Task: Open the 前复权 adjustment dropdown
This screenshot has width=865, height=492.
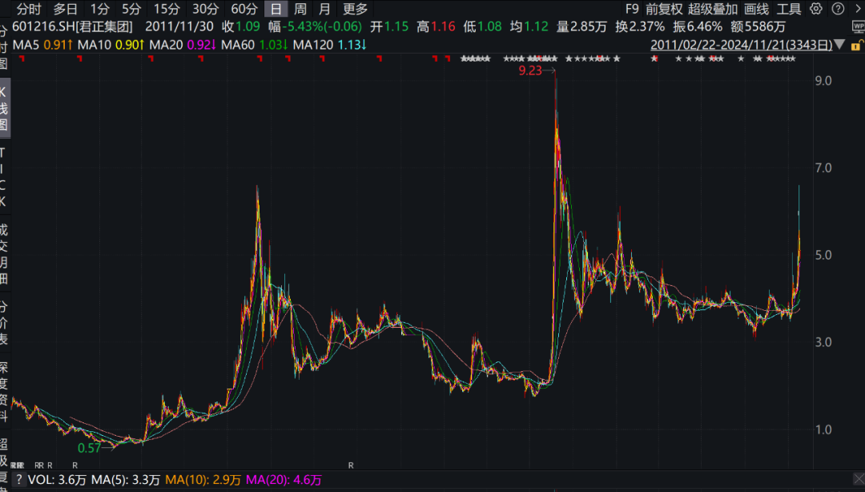Action: coord(664,10)
